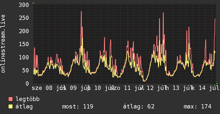
Task: Select the 50 y-axis label
Action: coord(26,70)
